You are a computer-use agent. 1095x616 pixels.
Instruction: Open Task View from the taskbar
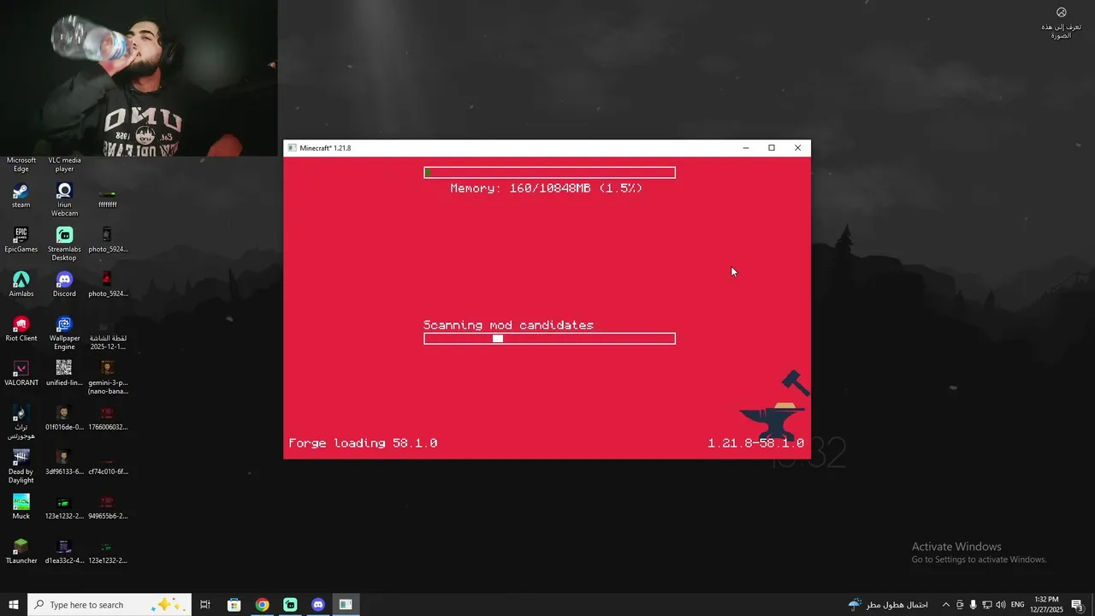point(205,605)
